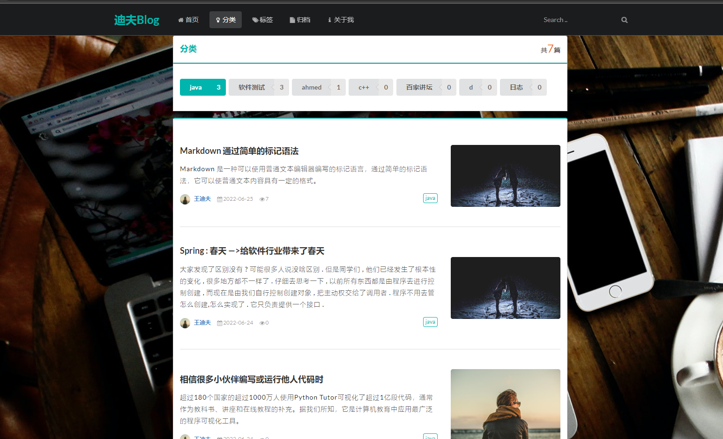
Task: Click the lightbulb icon on 分类 tab
Action: (x=218, y=19)
